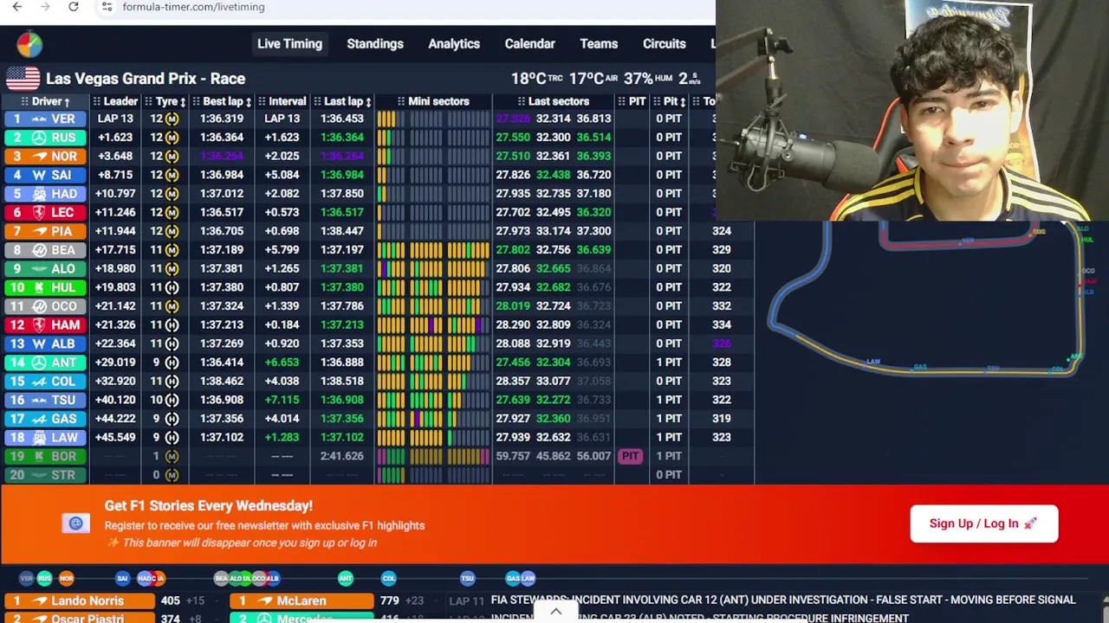Open the Formula Timer home logo
The image size is (1109, 623).
pyautogui.click(x=29, y=43)
